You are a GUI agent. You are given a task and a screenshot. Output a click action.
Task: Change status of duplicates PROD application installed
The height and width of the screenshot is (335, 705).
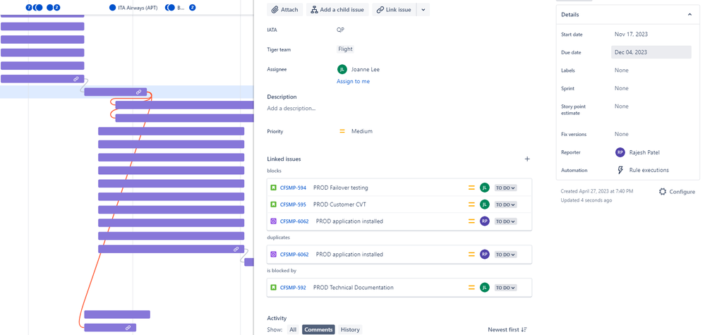coord(506,254)
